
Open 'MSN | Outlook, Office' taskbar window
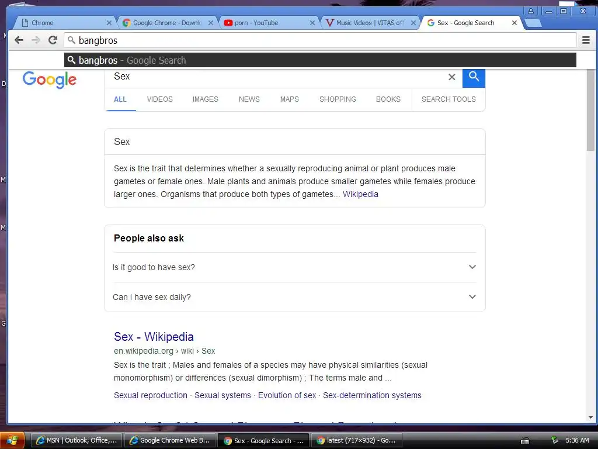coord(77,440)
